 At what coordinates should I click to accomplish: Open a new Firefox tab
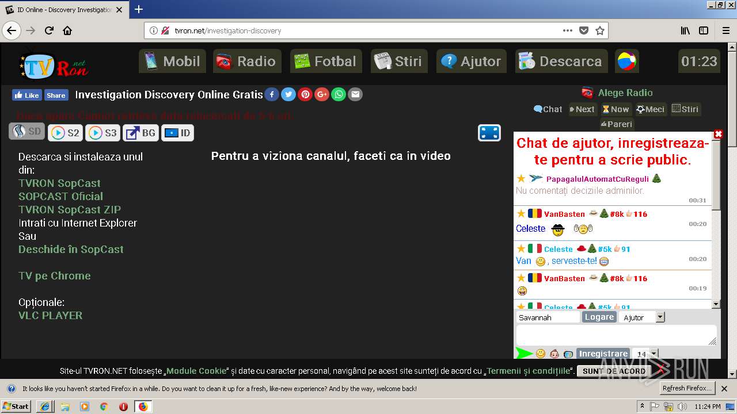click(139, 9)
